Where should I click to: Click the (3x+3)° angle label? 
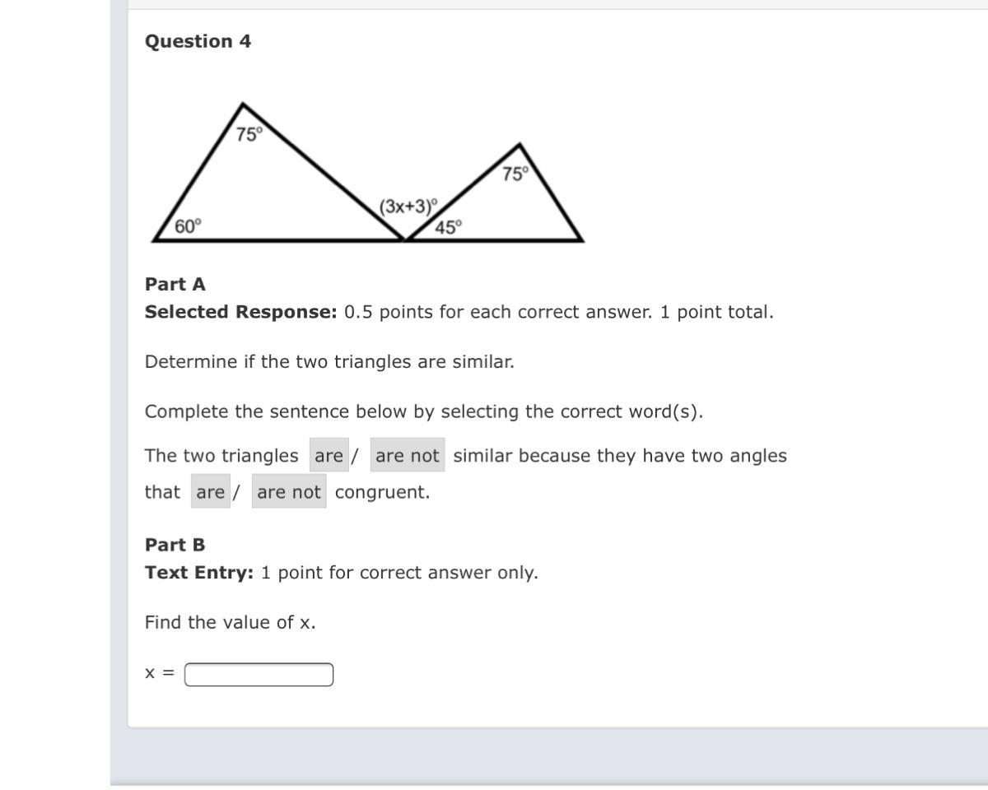click(409, 206)
